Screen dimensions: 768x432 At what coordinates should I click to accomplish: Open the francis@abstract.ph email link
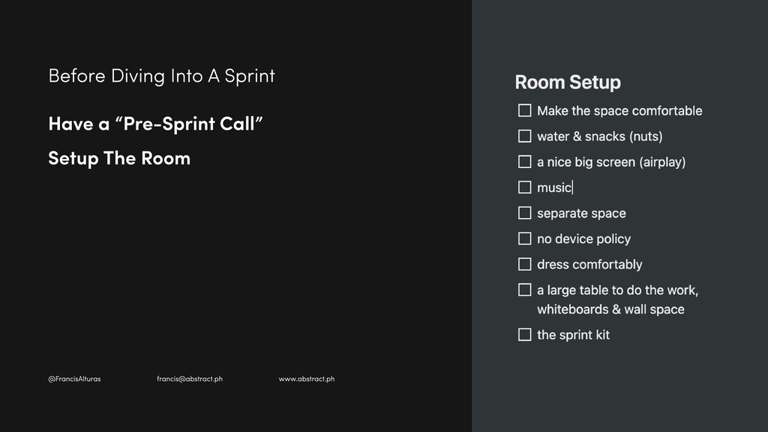(x=190, y=379)
